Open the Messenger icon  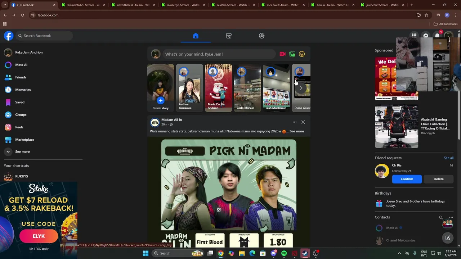(426, 36)
